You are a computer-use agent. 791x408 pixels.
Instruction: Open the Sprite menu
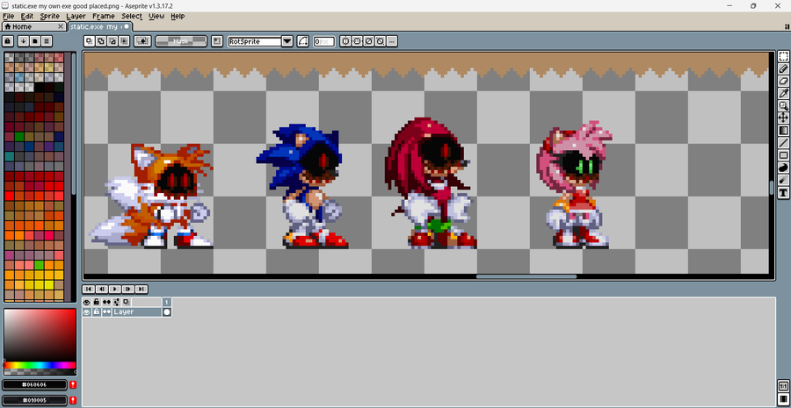click(49, 16)
